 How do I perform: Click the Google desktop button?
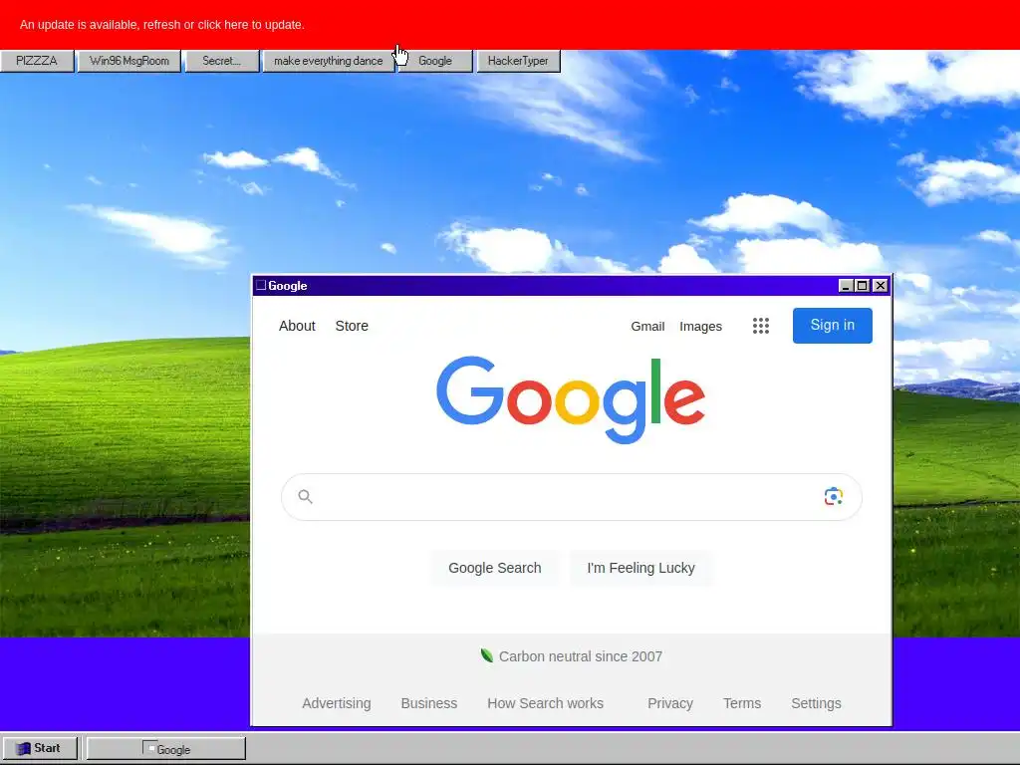435,61
